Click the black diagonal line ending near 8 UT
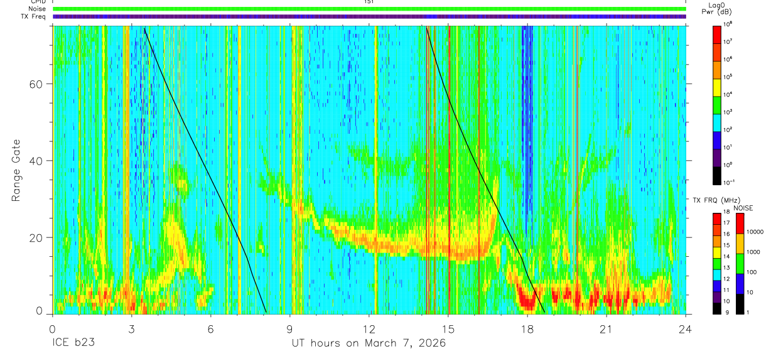The image size is (771, 356). coord(205,170)
